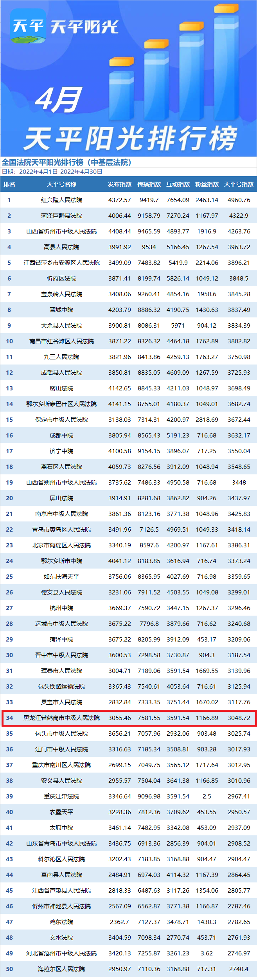Click the name 珲春市人民法院
The width and height of the screenshot is (257, 977).
point(61,671)
